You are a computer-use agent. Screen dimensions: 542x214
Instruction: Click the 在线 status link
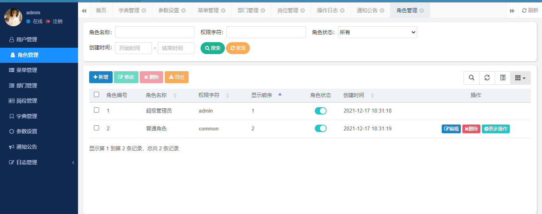[x=34, y=21]
